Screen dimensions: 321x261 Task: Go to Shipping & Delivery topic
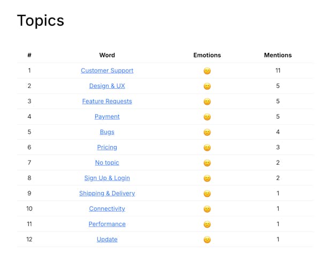107,194
